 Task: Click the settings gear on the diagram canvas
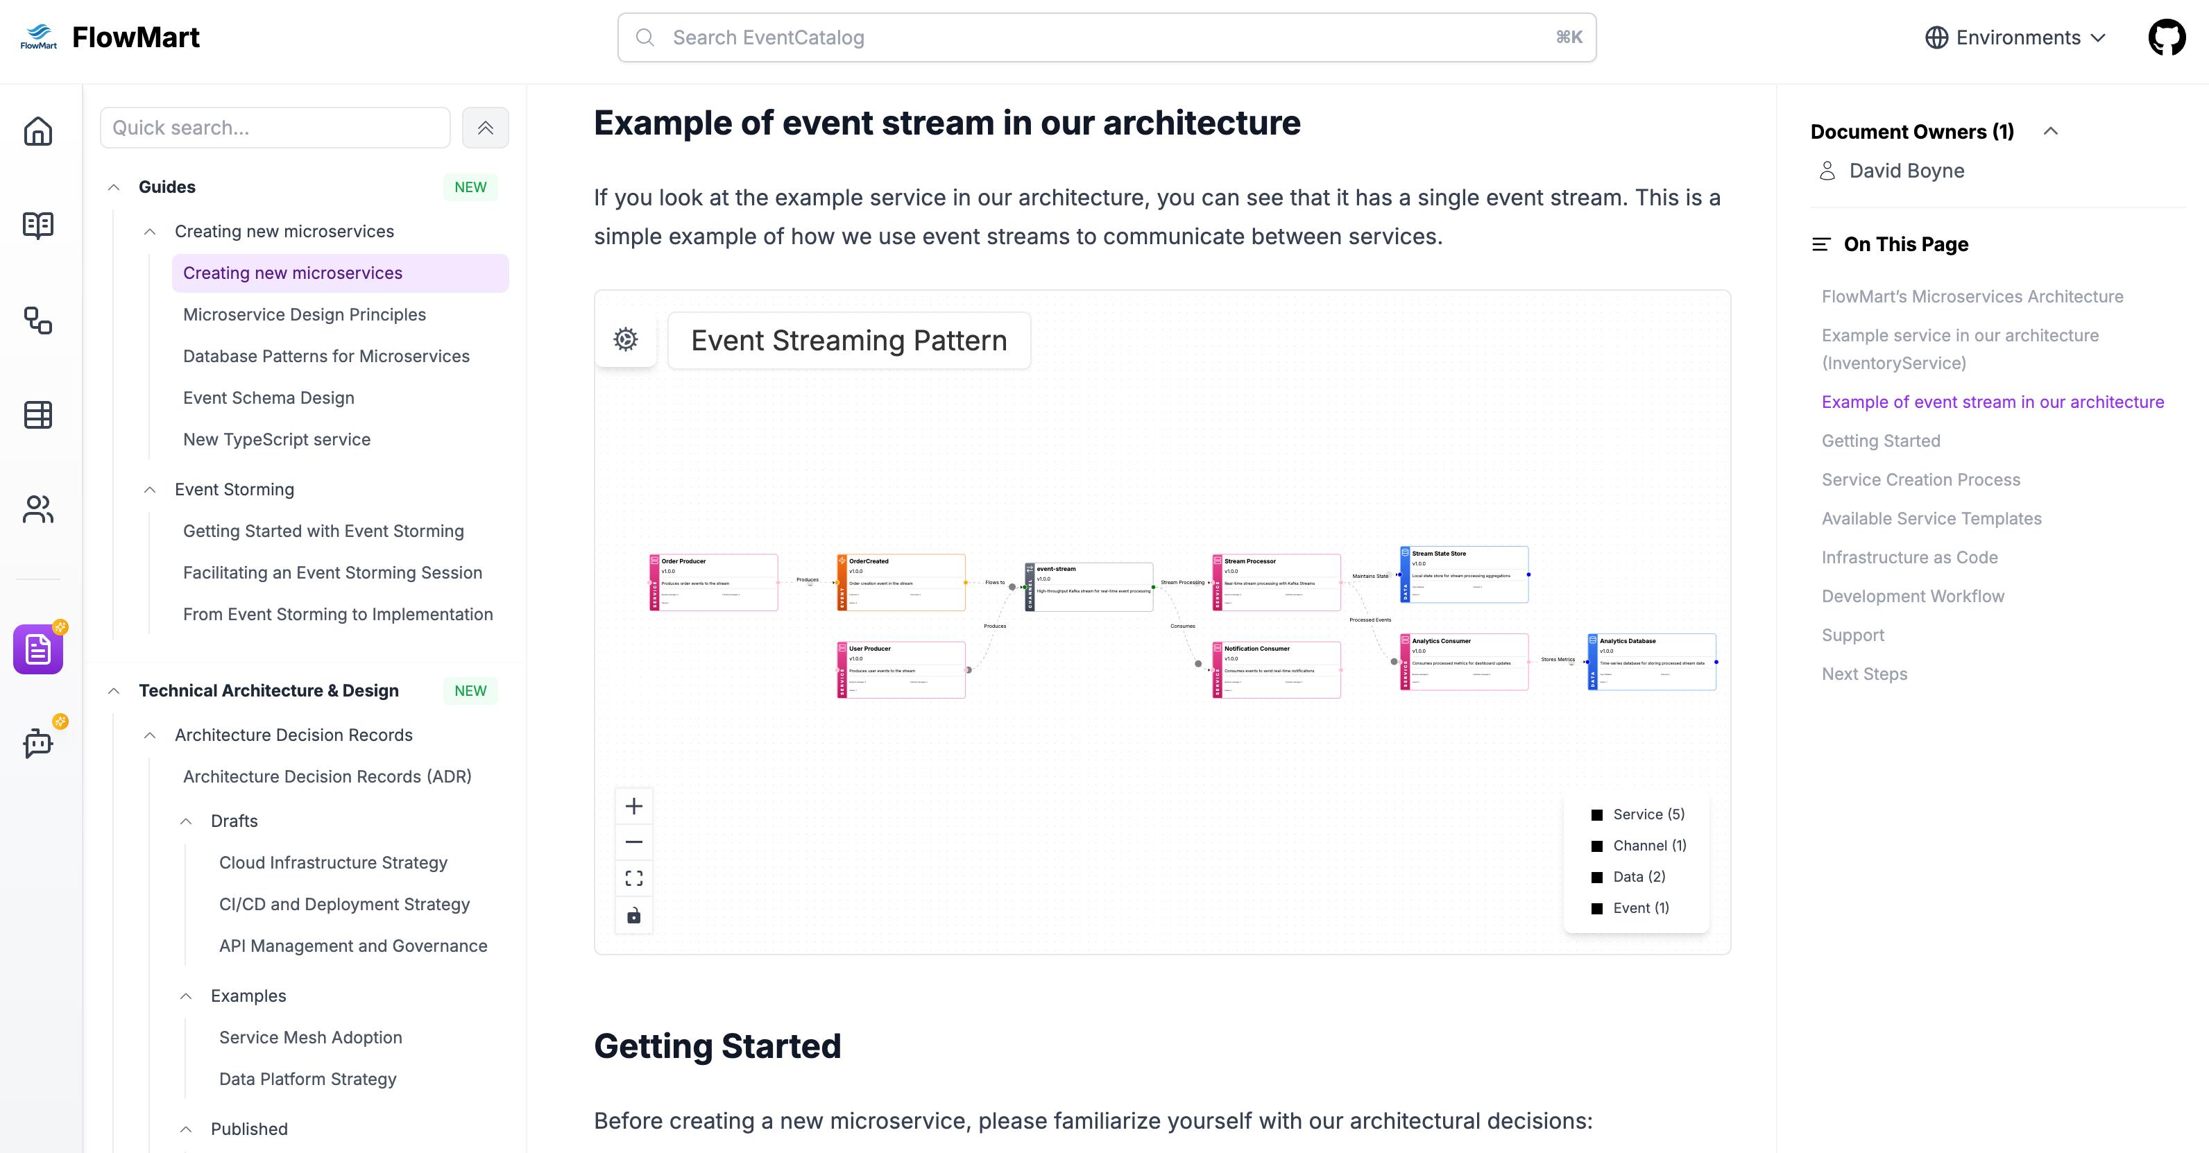click(x=625, y=339)
